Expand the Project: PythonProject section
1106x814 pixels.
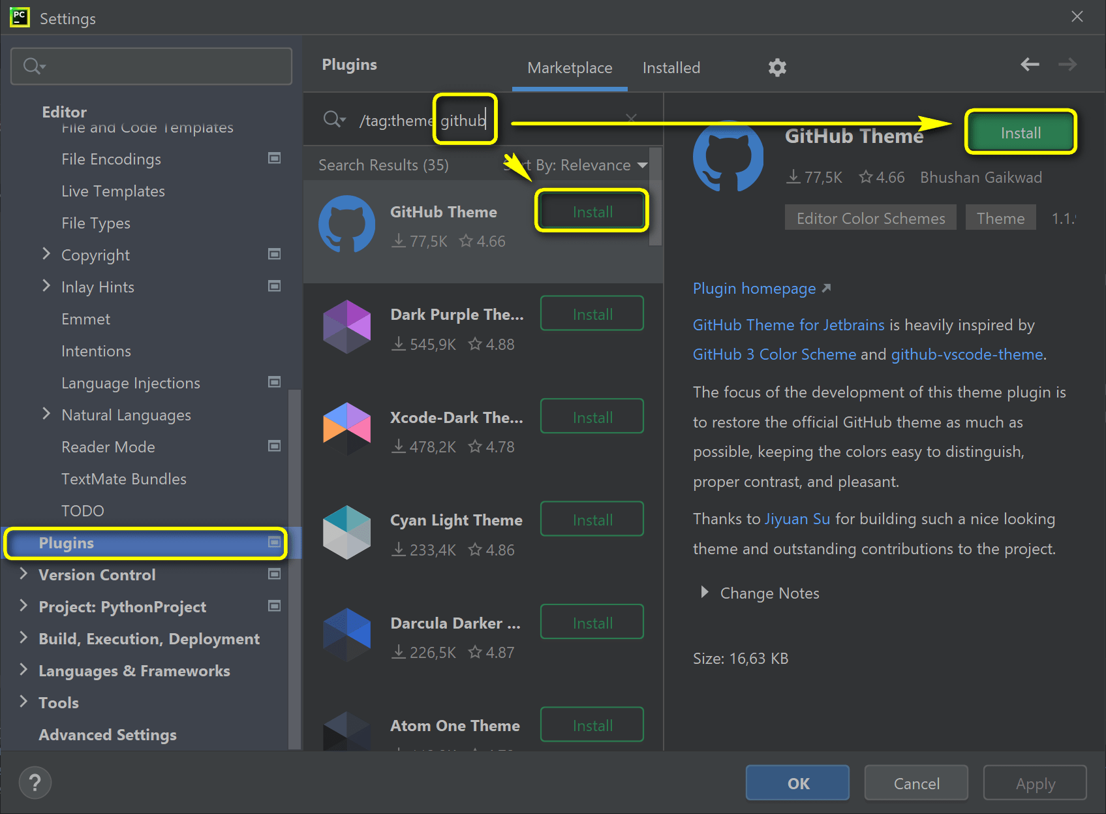[23, 606]
